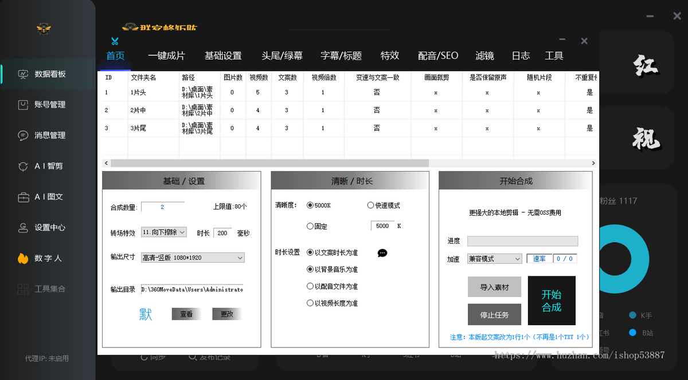Open the 设置中心 sidebar icon
Image resolution: width=688 pixels, height=380 pixels.
pyautogui.click(x=23, y=228)
